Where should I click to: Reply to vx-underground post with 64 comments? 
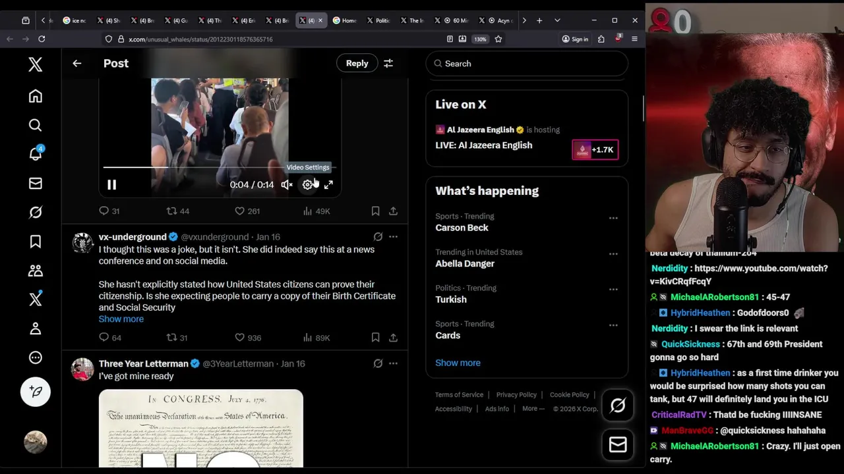point(110,338)
